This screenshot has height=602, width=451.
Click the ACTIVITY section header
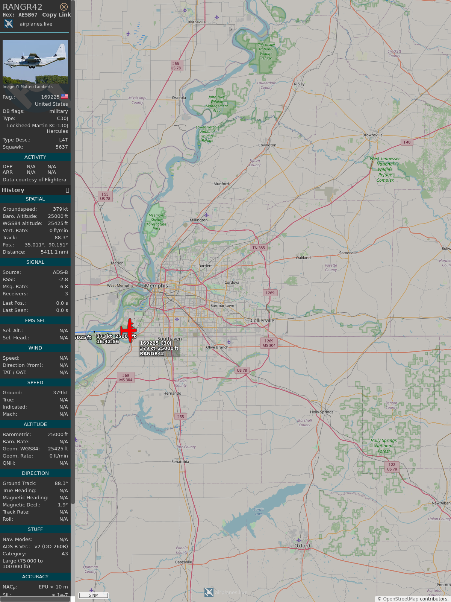[x=35, y=157]
